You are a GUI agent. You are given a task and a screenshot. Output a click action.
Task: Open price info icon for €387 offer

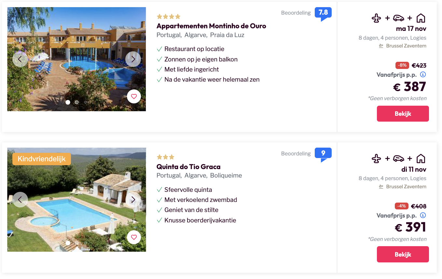coord(423,74)
